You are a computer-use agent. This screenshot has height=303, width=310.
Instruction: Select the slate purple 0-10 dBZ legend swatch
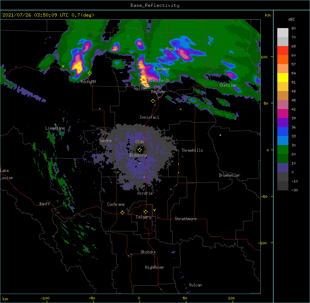pyautogui.click(x=283, y=168)
